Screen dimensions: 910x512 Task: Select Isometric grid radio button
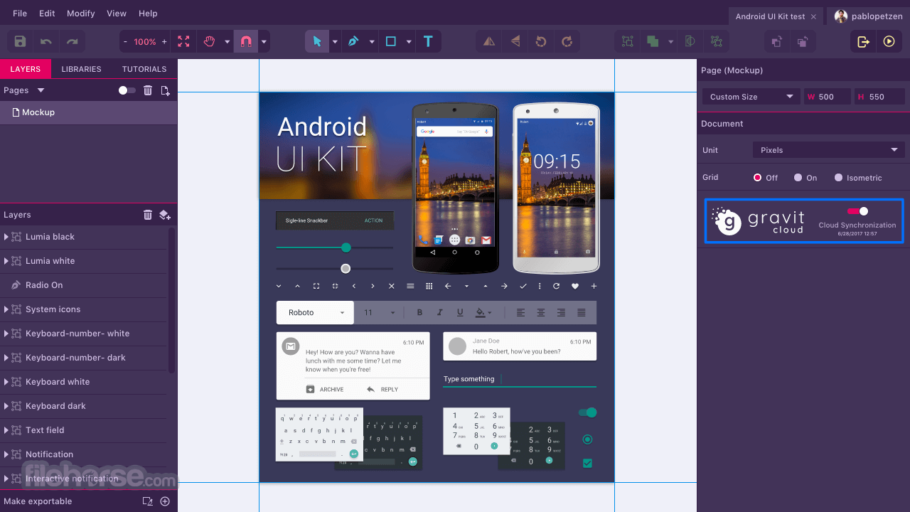(839, 178)
